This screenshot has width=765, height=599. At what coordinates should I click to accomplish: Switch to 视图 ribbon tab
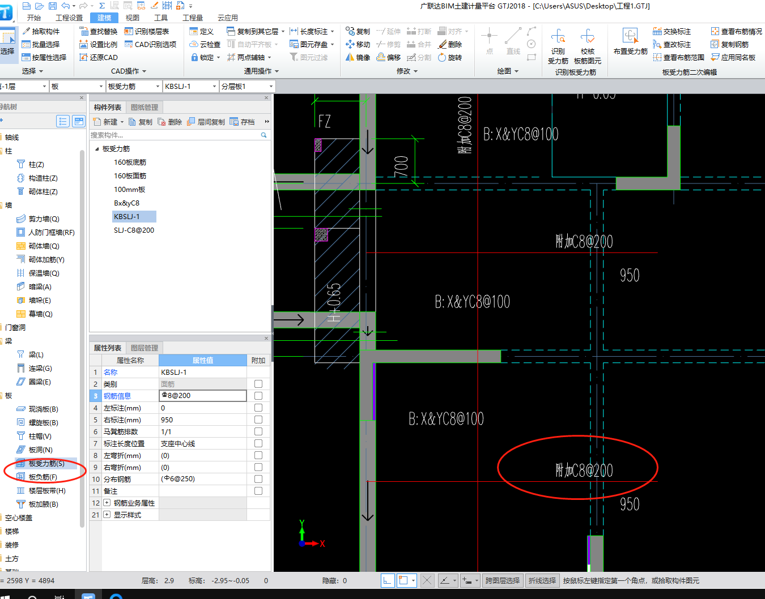click(133, 18)
